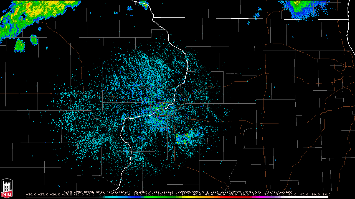355x199 pixels.
Task: Click the small yellow-green cell southeast of the radar
Action: (188, 137)
